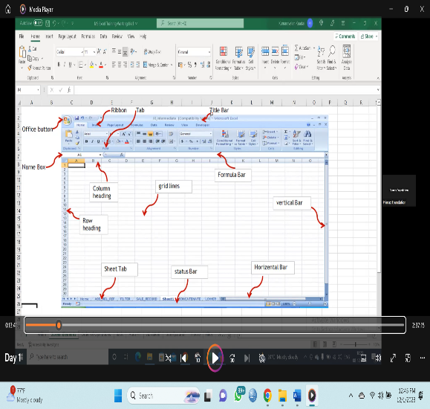Switch to the Excel Insert tab
The height and width of the screenshot is (409, 430).
pyautogui.click(x=49, y=36)
